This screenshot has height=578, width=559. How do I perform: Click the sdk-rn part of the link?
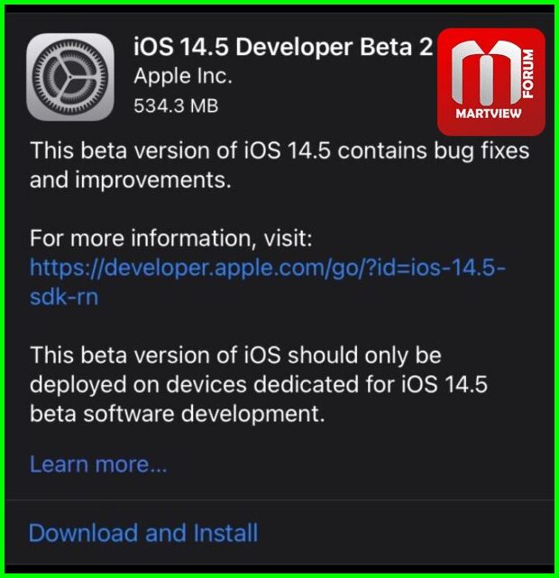64,297
